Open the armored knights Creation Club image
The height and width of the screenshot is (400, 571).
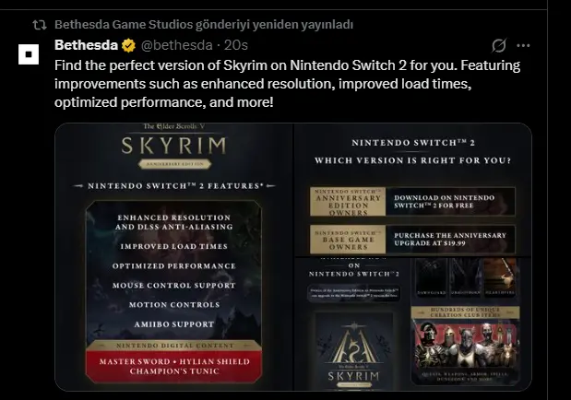click(466, 346)
